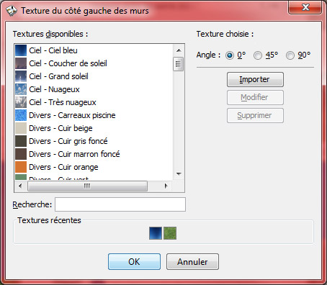Screen dimensions: 327x285
Task: Set the angle to 90°
Action: coord(290,55)
